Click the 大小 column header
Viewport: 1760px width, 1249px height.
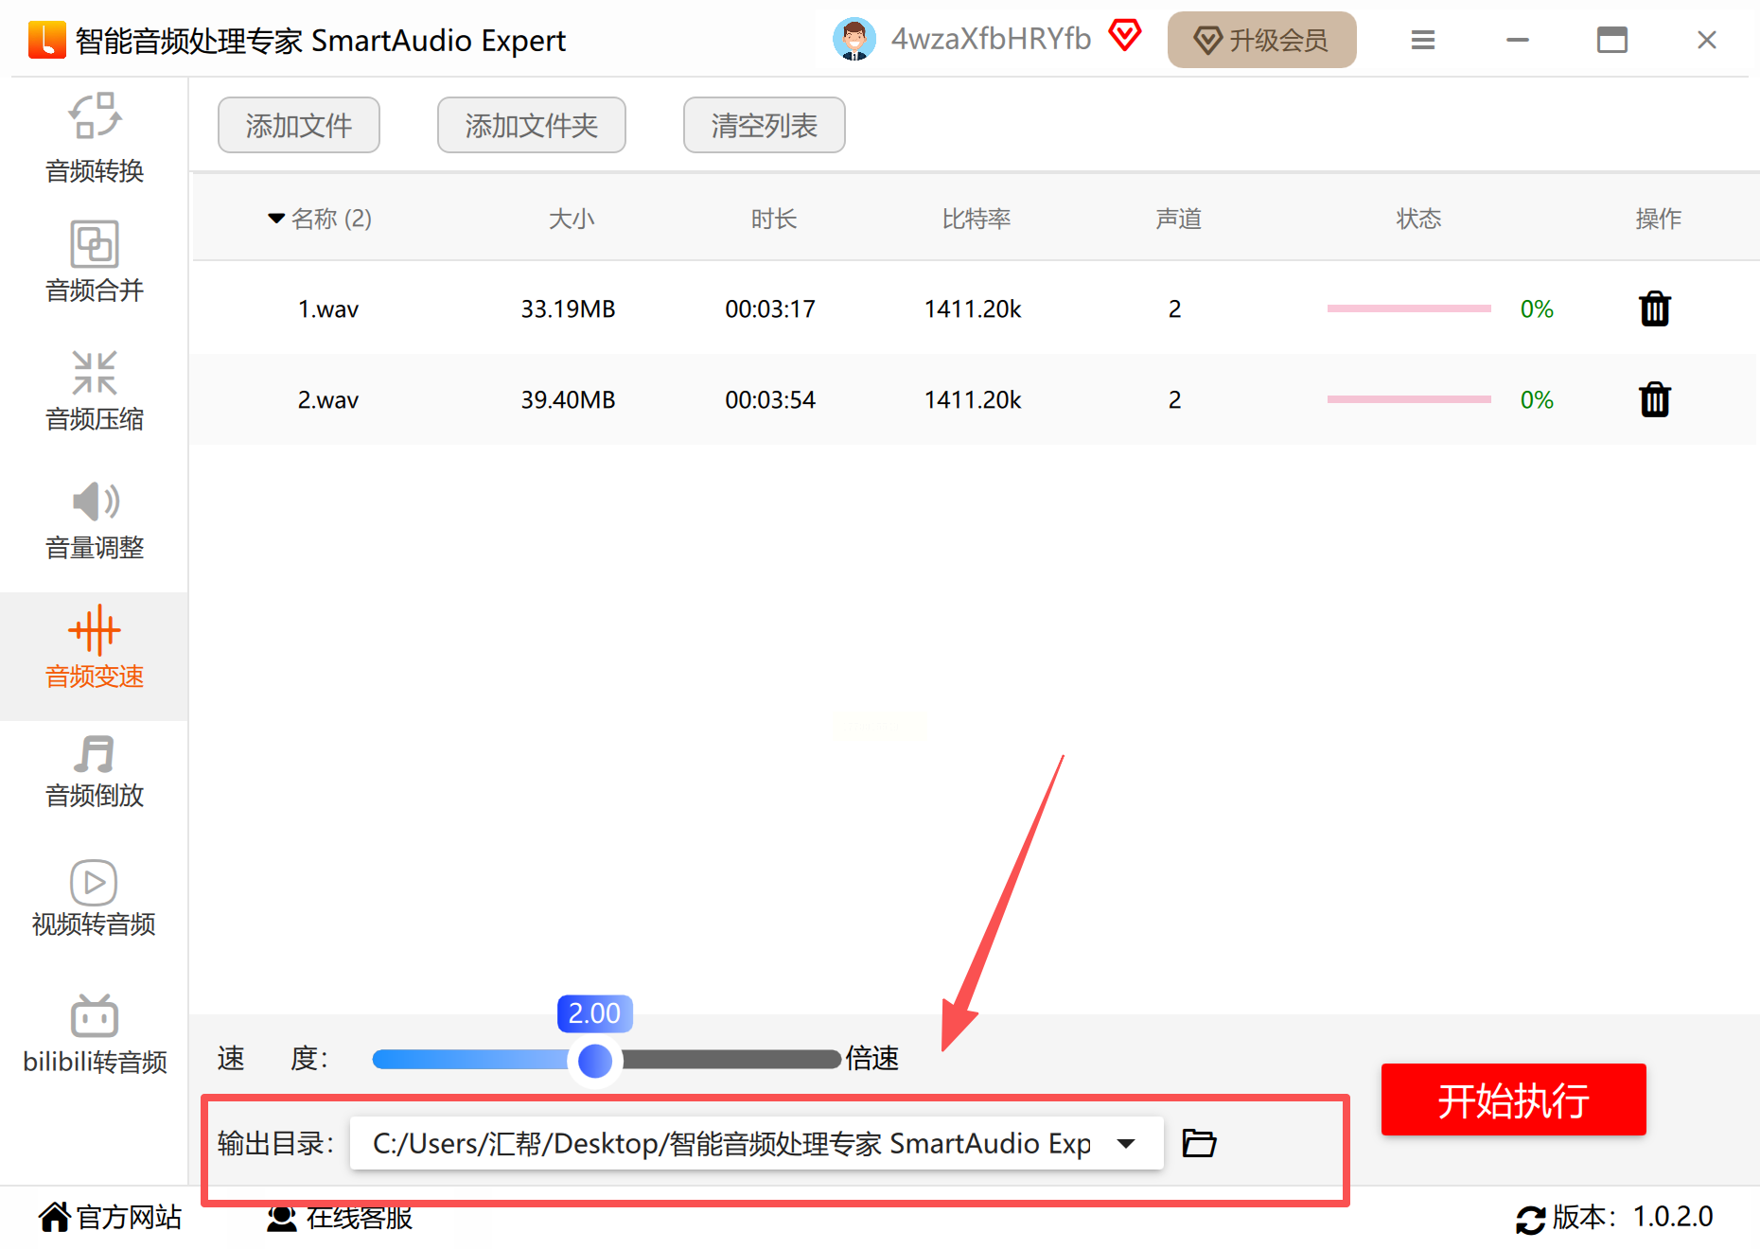click(572, 219)
